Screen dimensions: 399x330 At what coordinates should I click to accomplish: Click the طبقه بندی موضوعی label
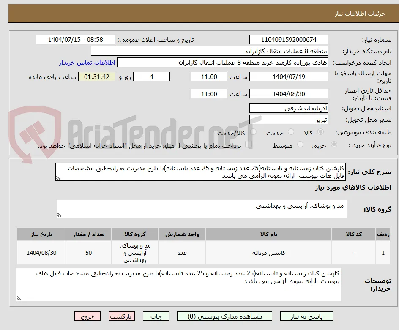[363, 132]
